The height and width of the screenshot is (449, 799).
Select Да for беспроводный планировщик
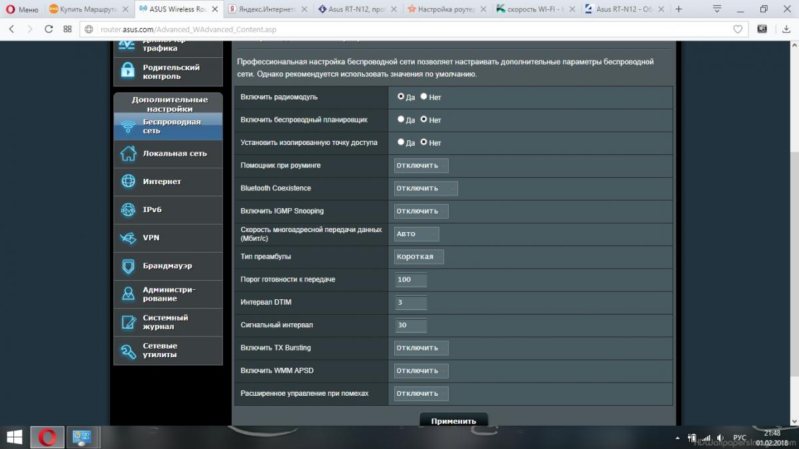click(x=401, y=120)
